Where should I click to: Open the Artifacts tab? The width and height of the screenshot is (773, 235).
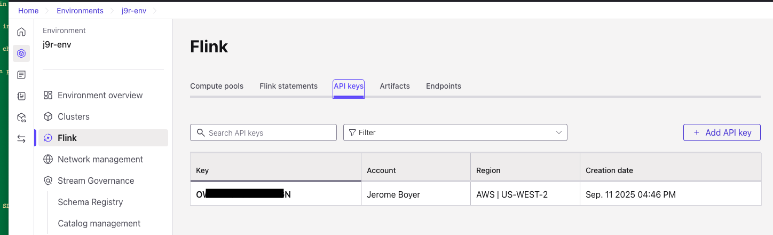[x=395, y=86]
